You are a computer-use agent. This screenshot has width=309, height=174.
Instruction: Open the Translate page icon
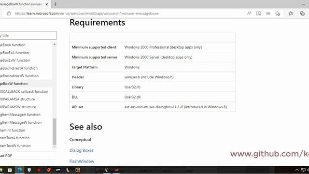click(x=268, y=14)
